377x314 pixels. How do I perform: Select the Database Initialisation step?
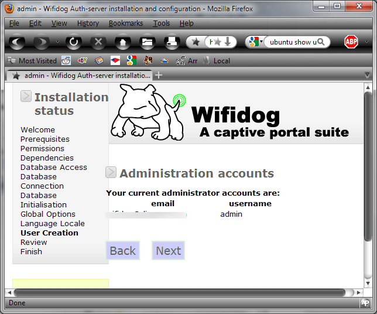(43, 200)
